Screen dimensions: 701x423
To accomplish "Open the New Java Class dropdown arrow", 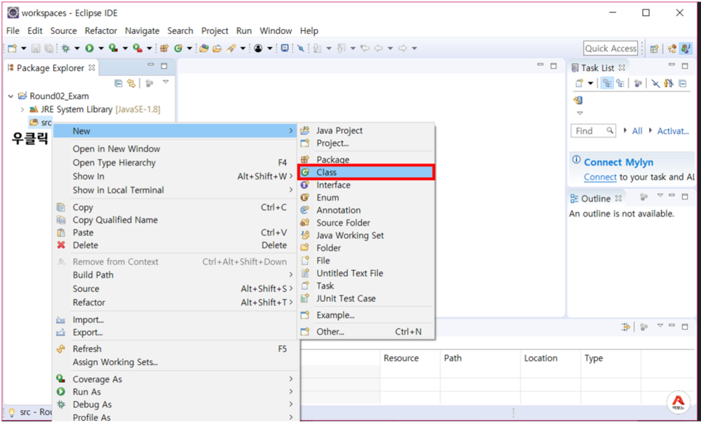I will [x=189, y=49].
